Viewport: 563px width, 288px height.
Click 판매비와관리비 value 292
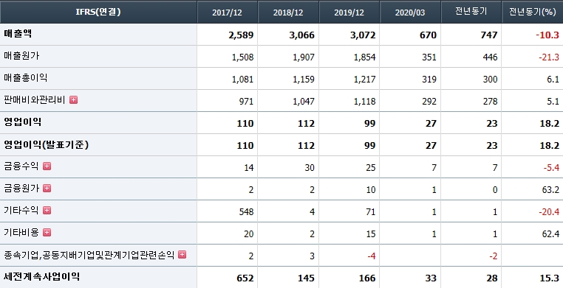(429, 102)
